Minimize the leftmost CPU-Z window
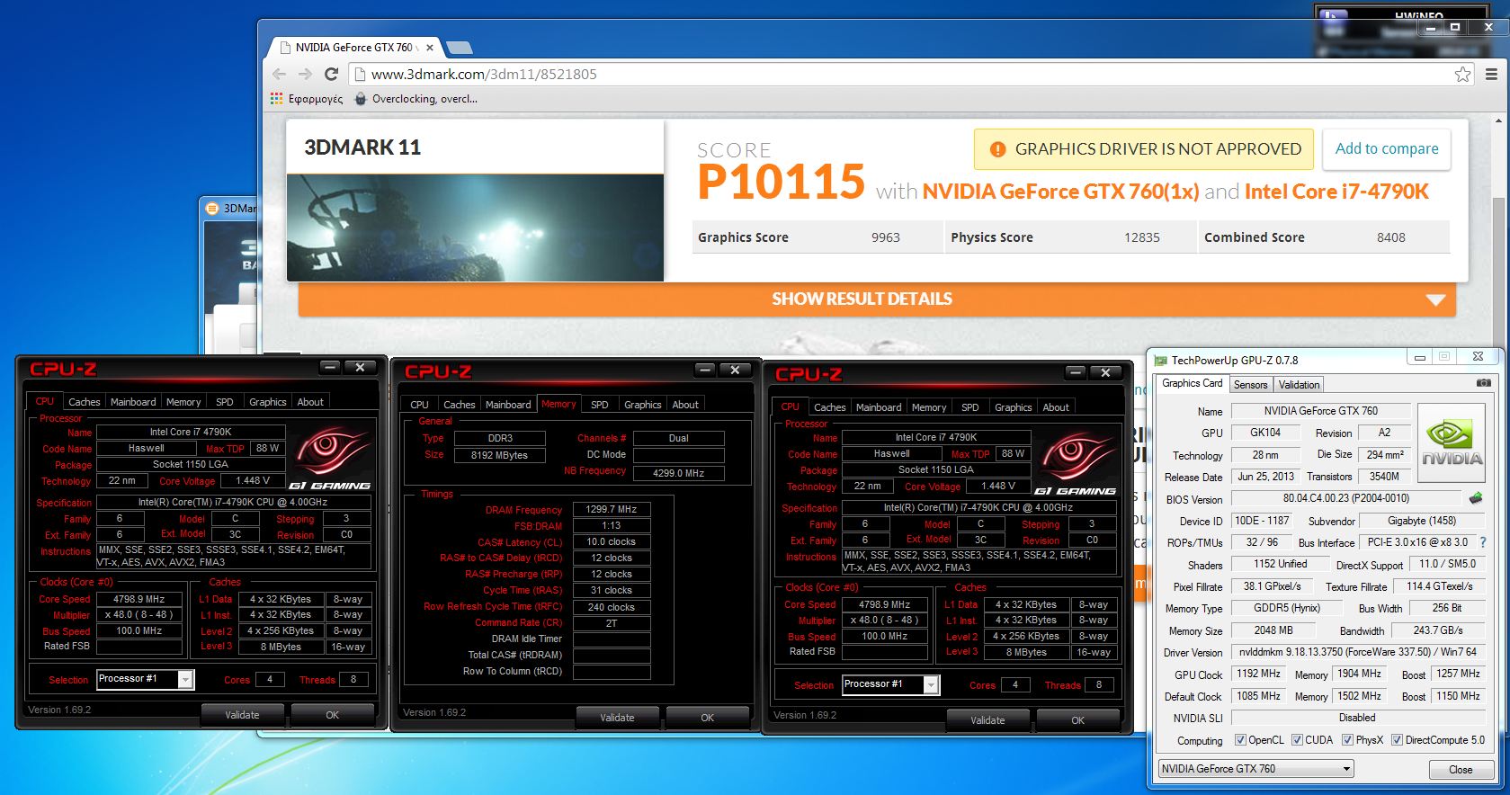 [x=331, y=367]
